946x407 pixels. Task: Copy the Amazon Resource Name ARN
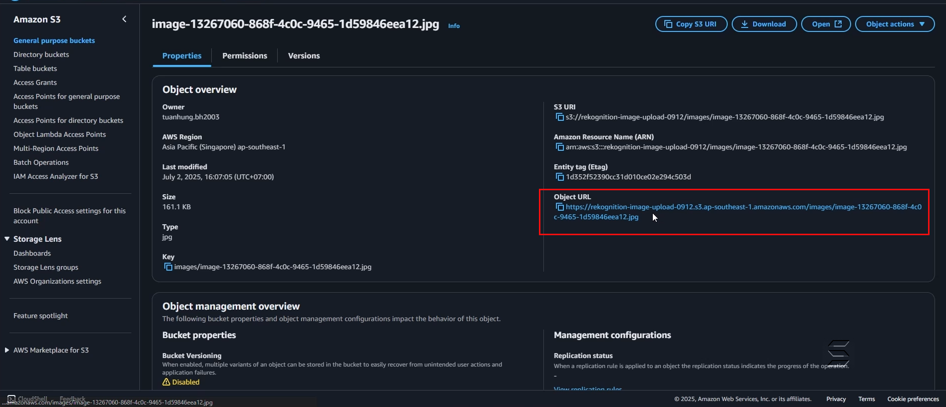pos(560,147)
